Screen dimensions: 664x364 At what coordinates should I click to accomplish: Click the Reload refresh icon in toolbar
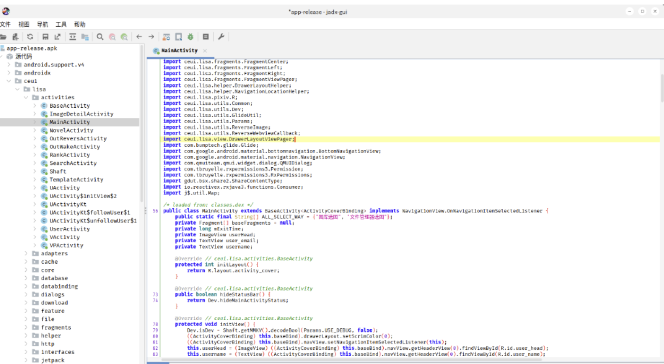[x=30, y=37]
